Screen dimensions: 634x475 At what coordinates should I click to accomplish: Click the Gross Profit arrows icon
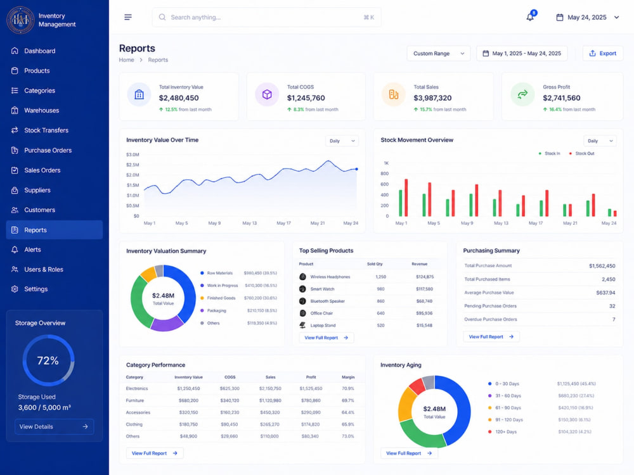pyautogui.click(x=522, y=94)
